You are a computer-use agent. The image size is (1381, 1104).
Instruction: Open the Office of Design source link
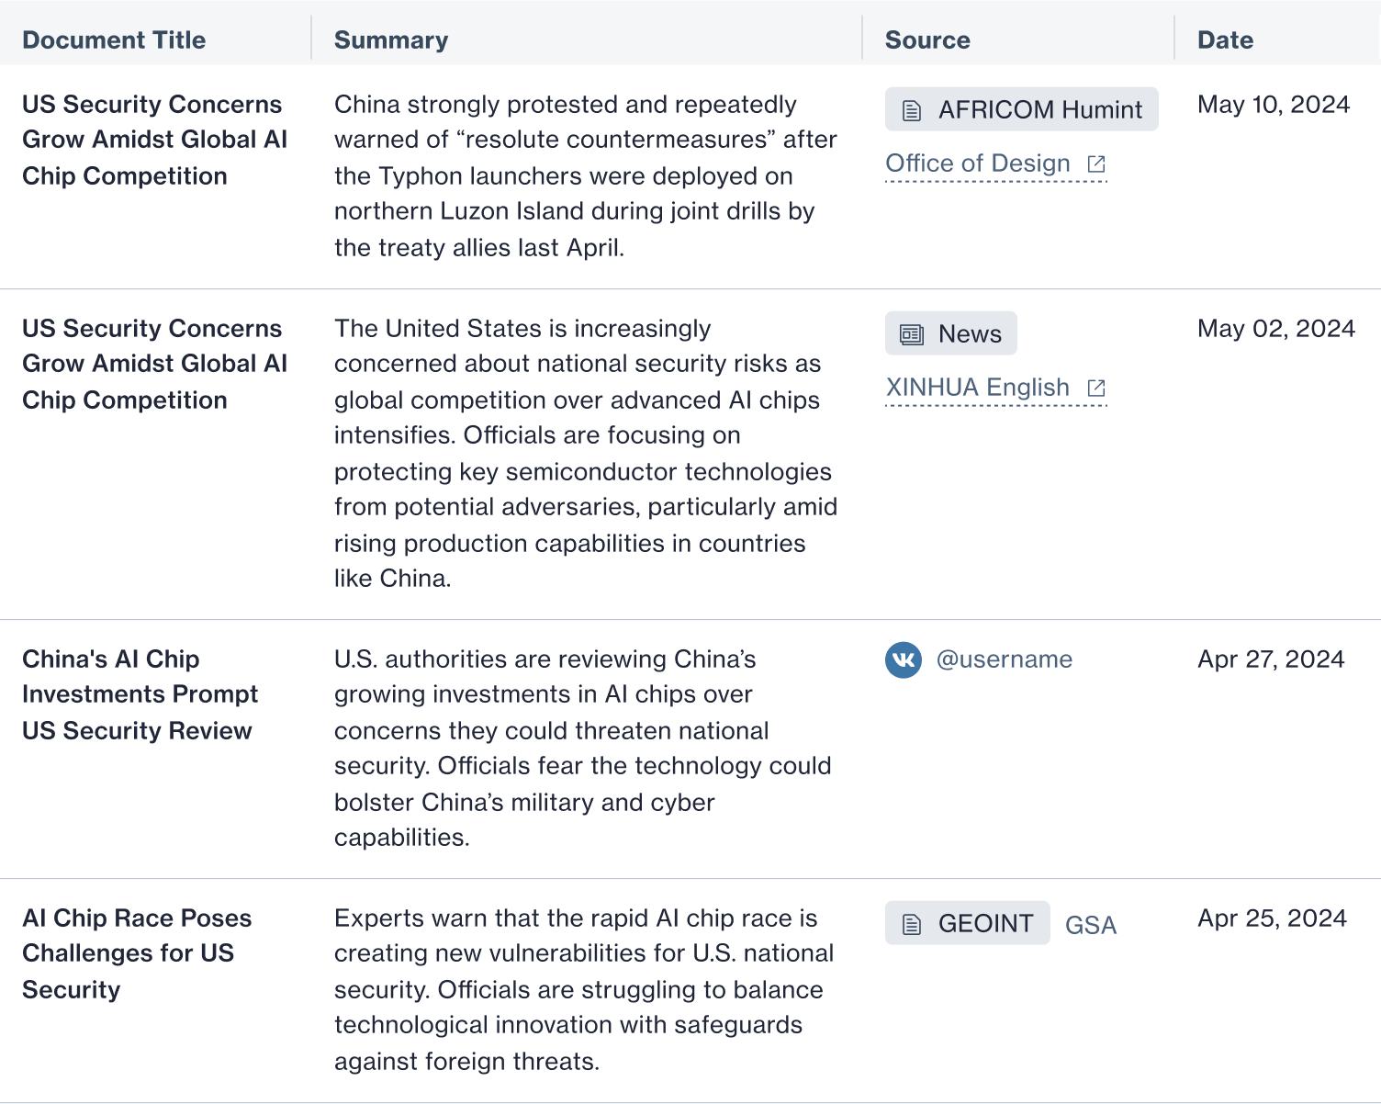coord(977,163)
